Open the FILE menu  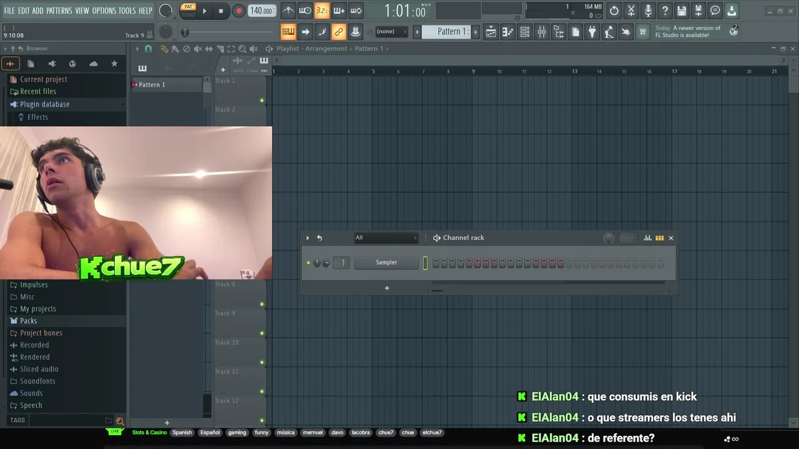tap(9, 11)
